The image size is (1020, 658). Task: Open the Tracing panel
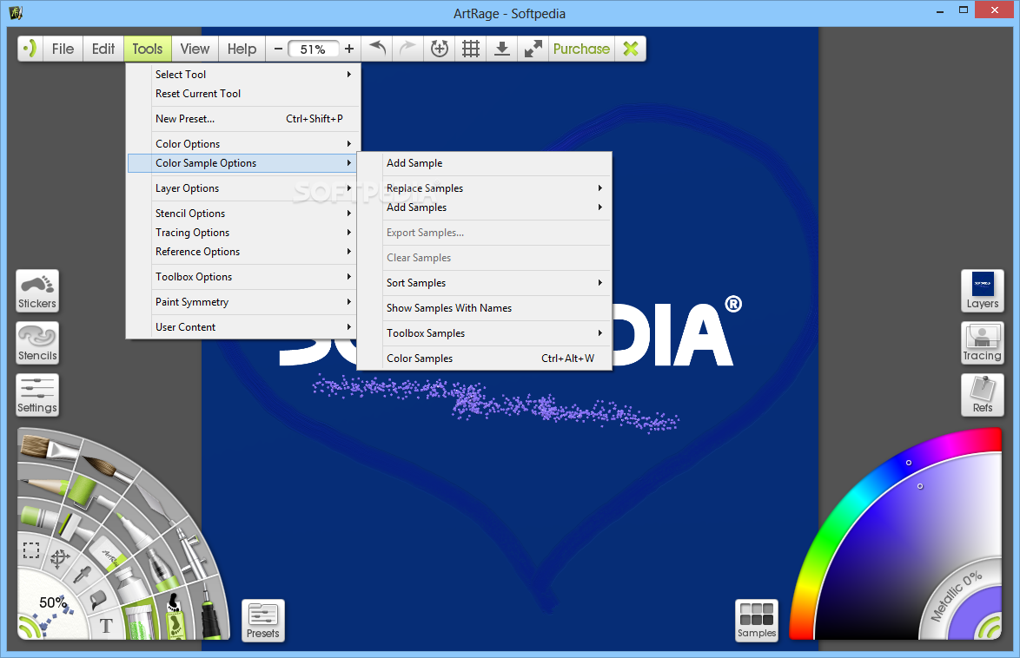pyautogui.click(x=983, y=343)
